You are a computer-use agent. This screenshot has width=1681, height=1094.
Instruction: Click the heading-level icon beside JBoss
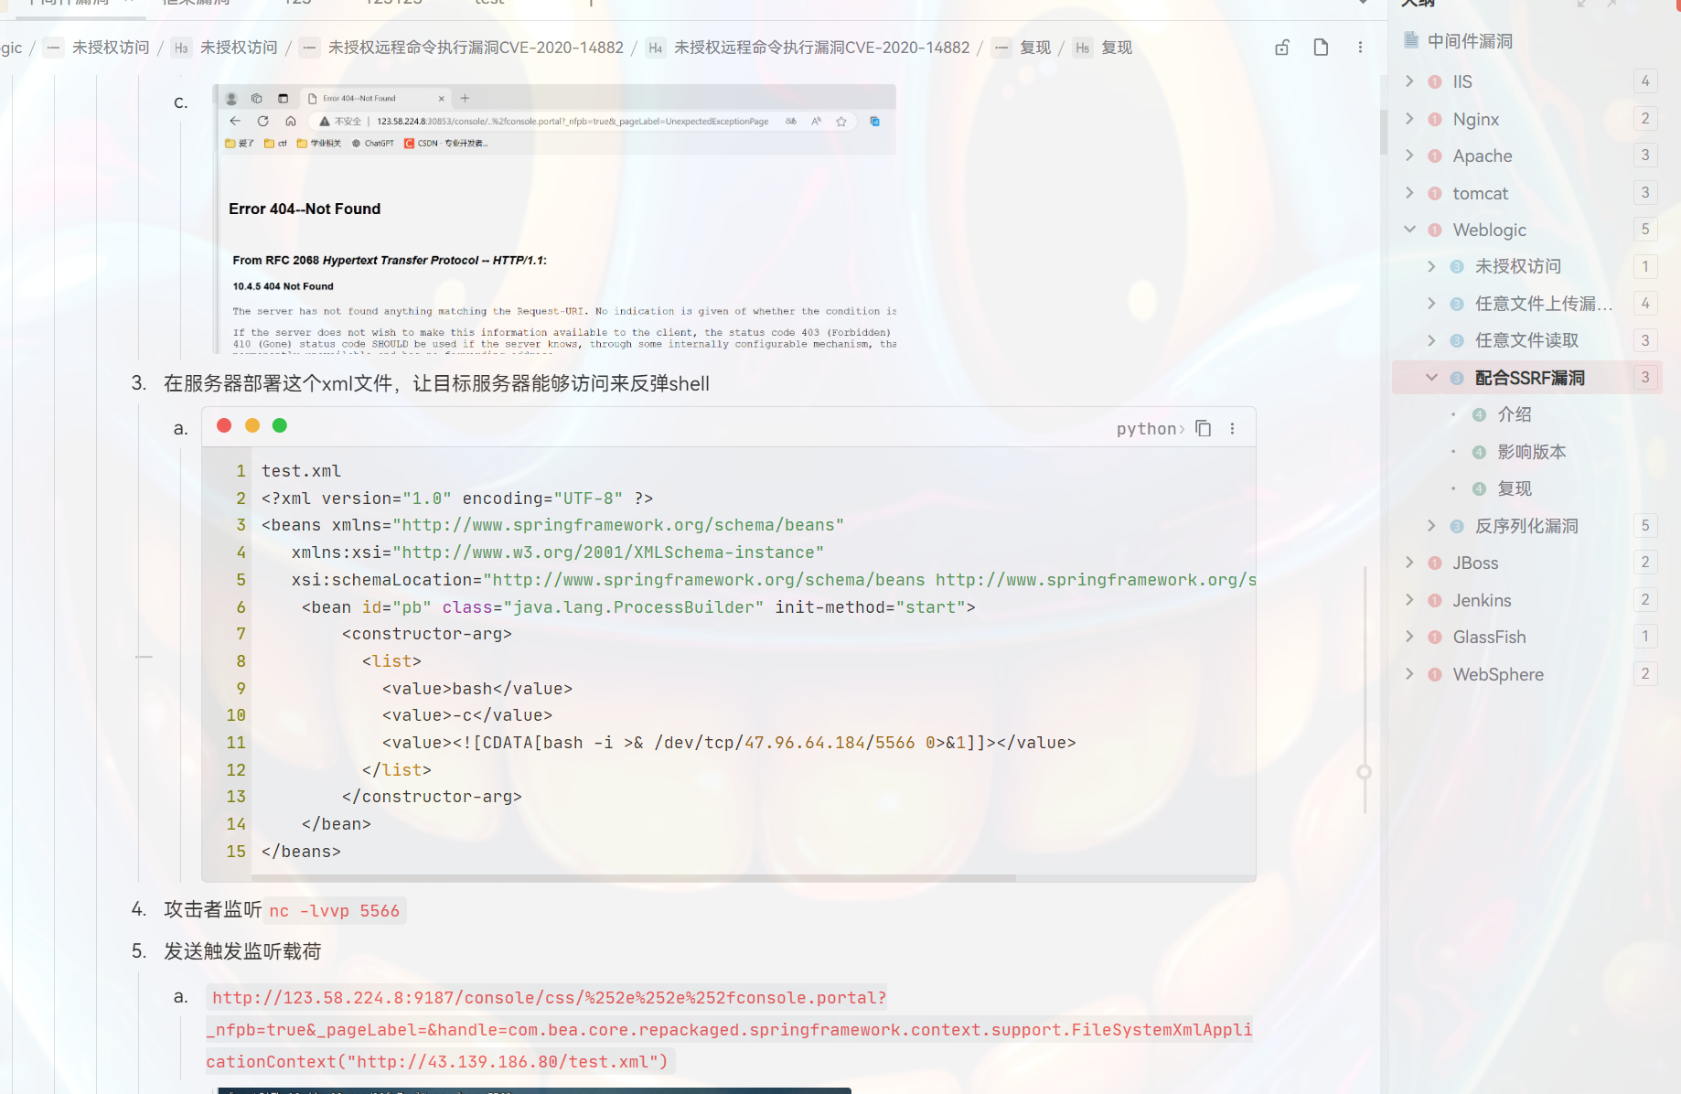[1435, 563]
